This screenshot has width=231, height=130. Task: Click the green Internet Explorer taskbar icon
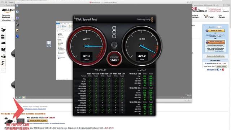pyautogui.click(x=20, y=97)
